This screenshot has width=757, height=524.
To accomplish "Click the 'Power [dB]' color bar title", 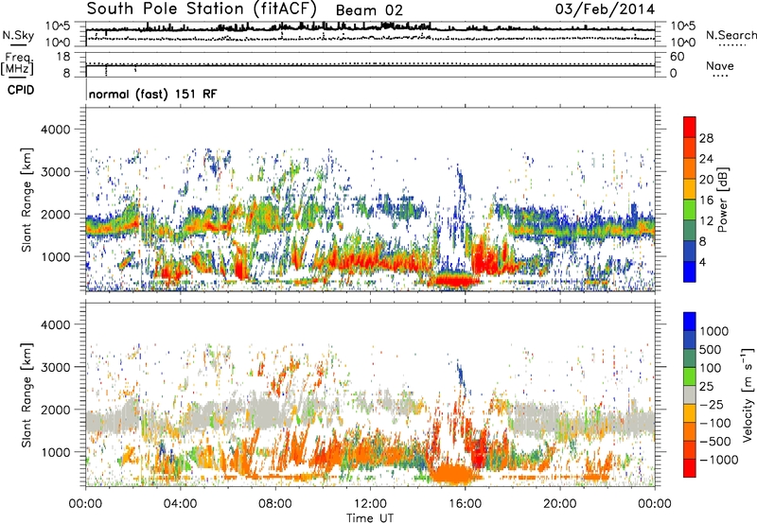I will pyautogui.click(x=723, y=200).
